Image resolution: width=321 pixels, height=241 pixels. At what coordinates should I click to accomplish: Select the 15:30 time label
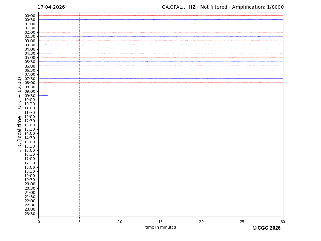[30, 146]
